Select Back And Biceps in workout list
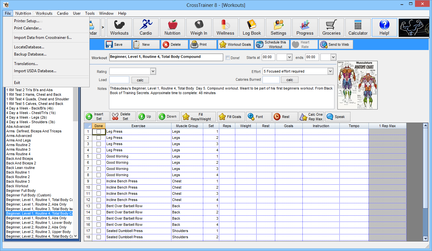 [20, 159]
